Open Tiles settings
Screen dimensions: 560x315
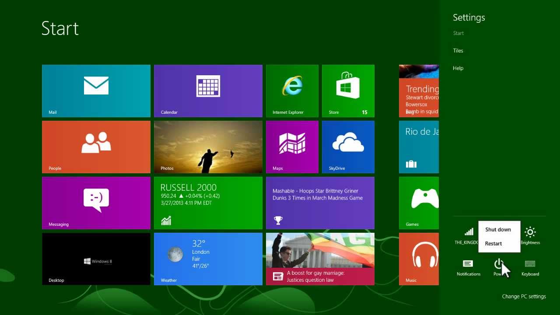(x=458, y=51)
